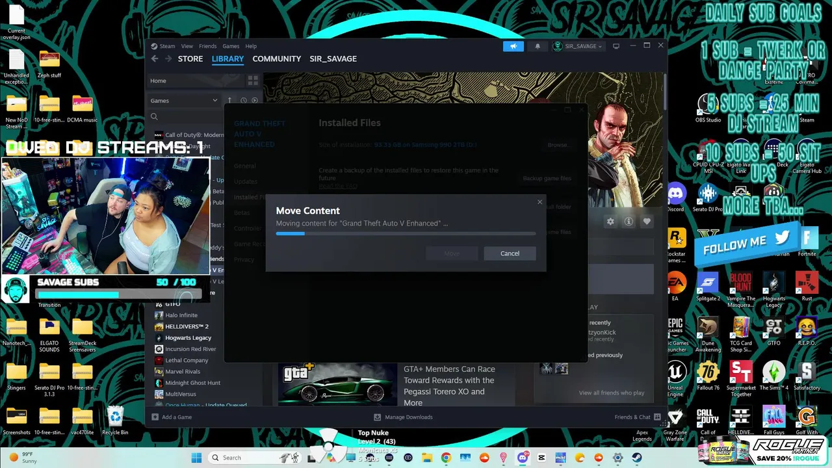Viewport: 832px width, 468px height.
Task: Open Splitgate 2 desktop shortcut
Action: (x=708, y=286)
